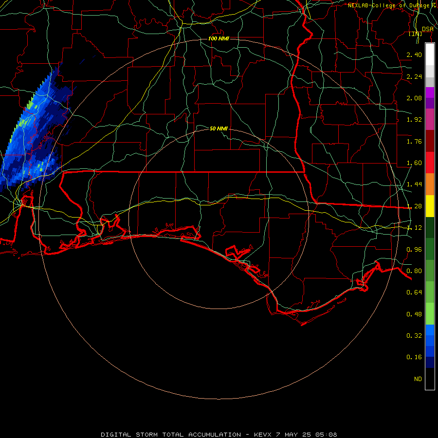Image resolution: width=438 pixels, height=438 pixels.
Task: Pick the yellow swatch beside 1.28
Action: point(430,206)
